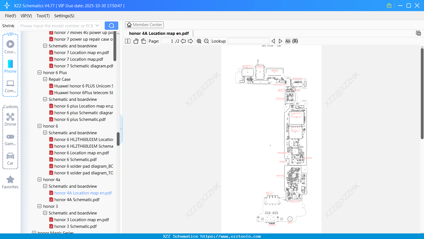Open the Settings(S) menu
424x239 pixels.
pos(64,16)
